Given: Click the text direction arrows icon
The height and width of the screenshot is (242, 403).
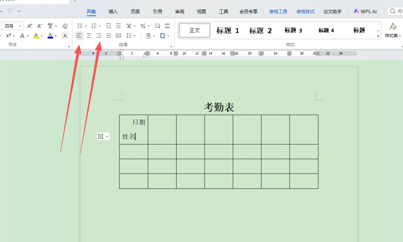Looking at the screenshot, I should (x=143, y=26).
